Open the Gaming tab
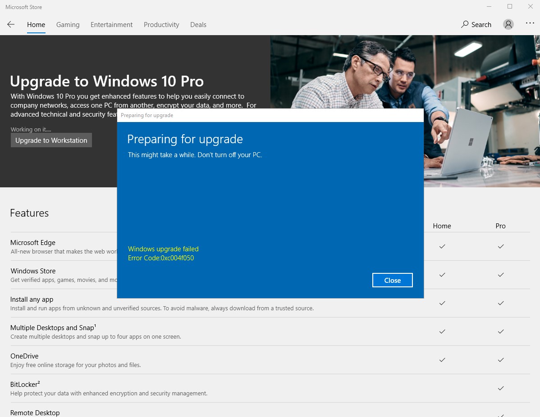540x417 pixels. [x=68, y=25]
